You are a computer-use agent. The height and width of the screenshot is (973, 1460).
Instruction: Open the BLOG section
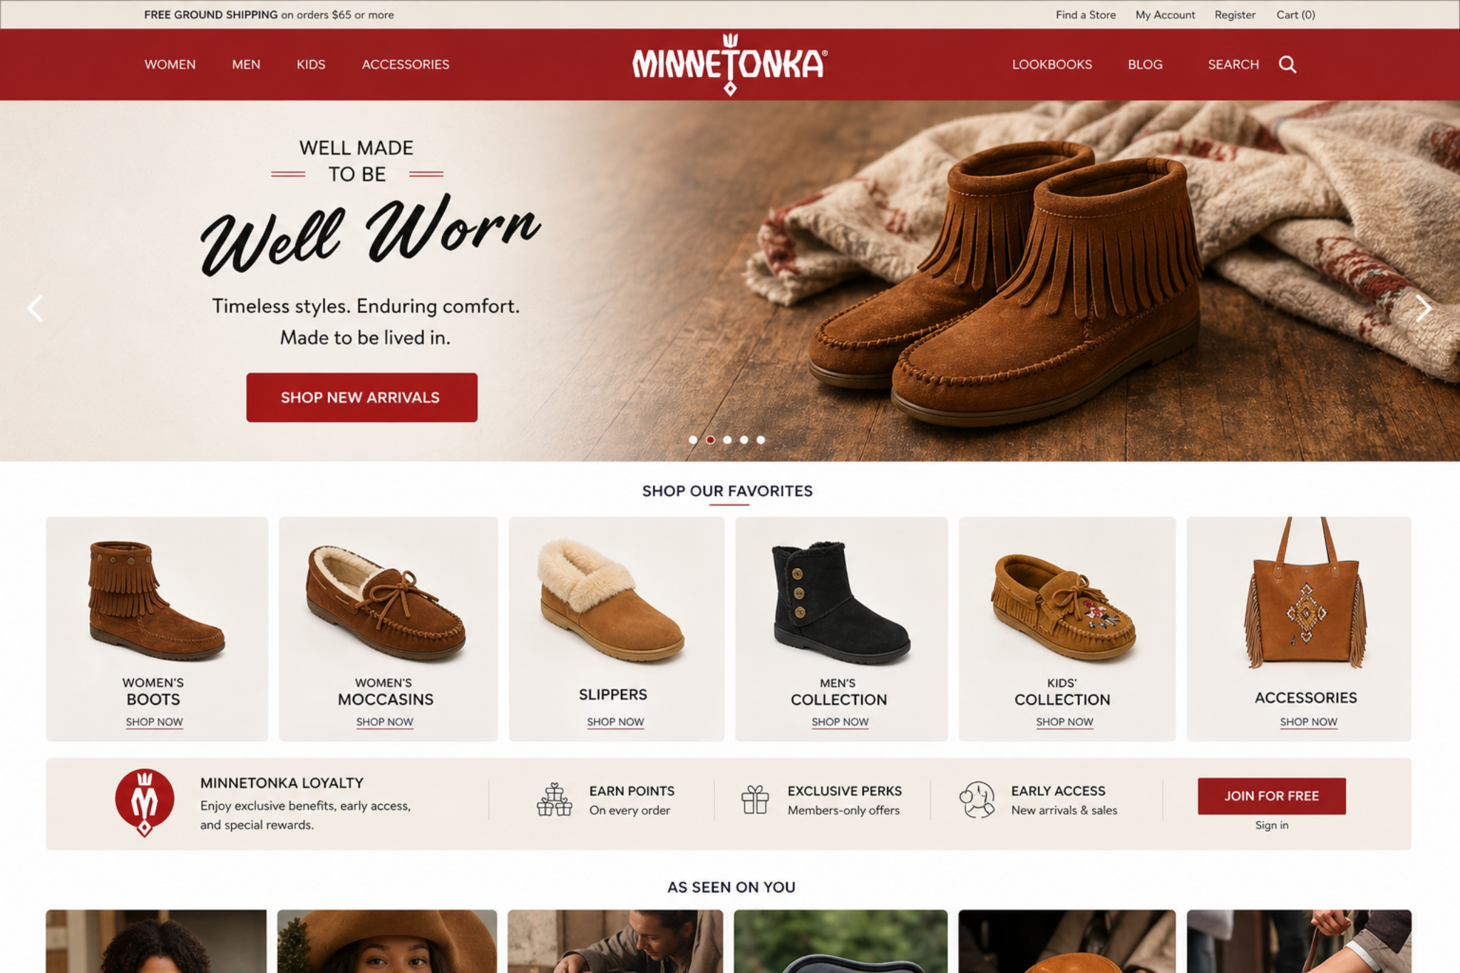click(1144, 64)
